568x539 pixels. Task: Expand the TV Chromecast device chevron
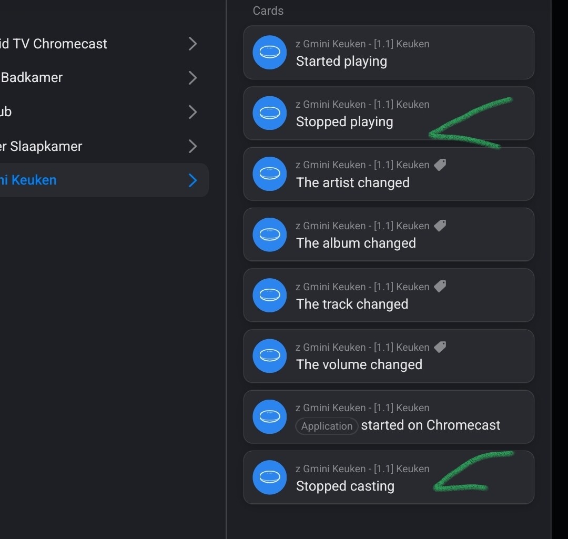click(x=192, y=44)
